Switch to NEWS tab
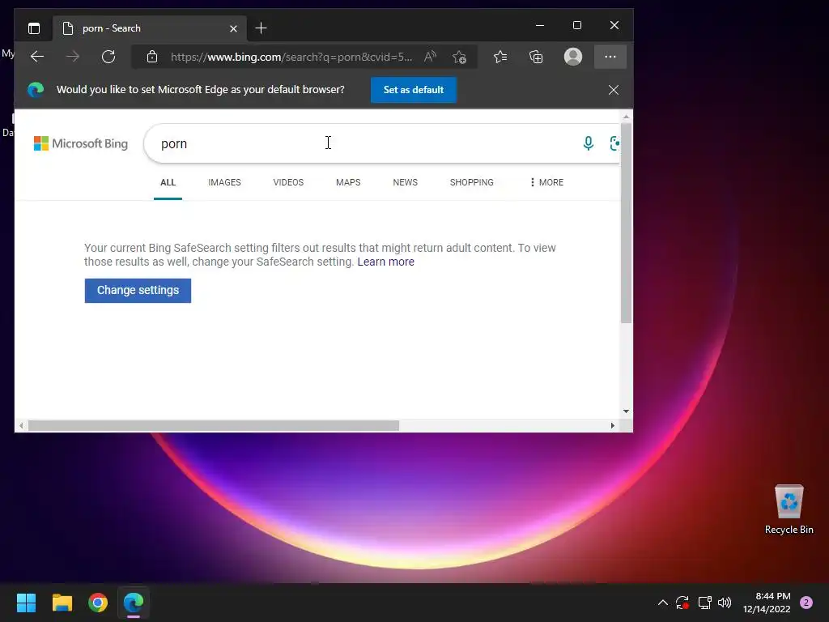Image resolution: width=829 pixels, height=622 pixels. (x=405, y=182)
